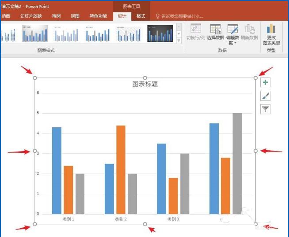Image resolution: width=289 pixels, height=237 pixels.
Task: Open the Chart Styles paintbrush button
Action: [x=265, y=96]
